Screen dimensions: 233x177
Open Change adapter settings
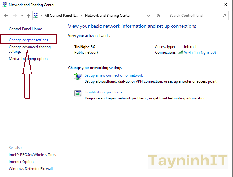pyautogui.click(x=28, y=40)
